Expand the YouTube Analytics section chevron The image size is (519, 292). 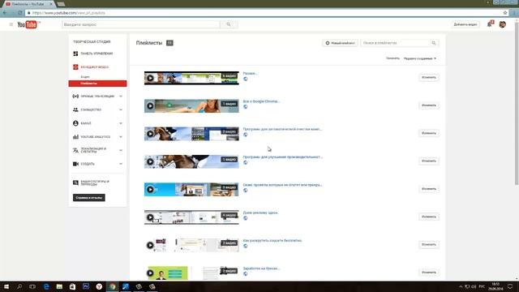pos(121,137)
